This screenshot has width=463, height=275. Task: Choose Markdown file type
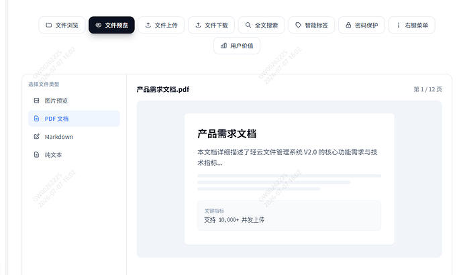tap(74, 137)
